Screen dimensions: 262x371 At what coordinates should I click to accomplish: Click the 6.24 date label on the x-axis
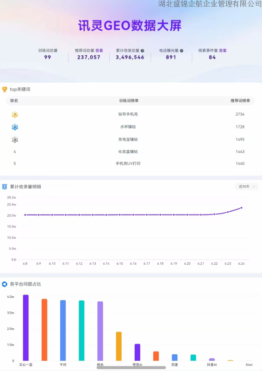(241, 263)
